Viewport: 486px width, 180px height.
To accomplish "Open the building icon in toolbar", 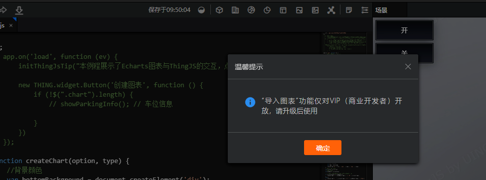I will (x=235, y=10).
